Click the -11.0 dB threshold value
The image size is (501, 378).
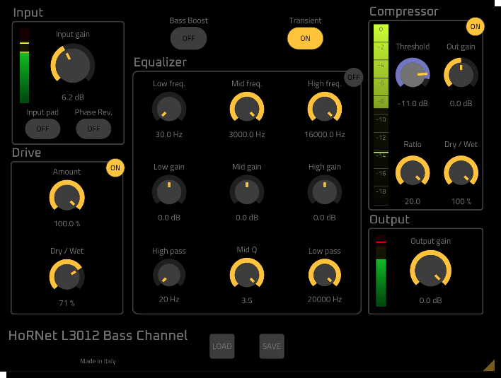pyautogui.click(x=413, y=103)
